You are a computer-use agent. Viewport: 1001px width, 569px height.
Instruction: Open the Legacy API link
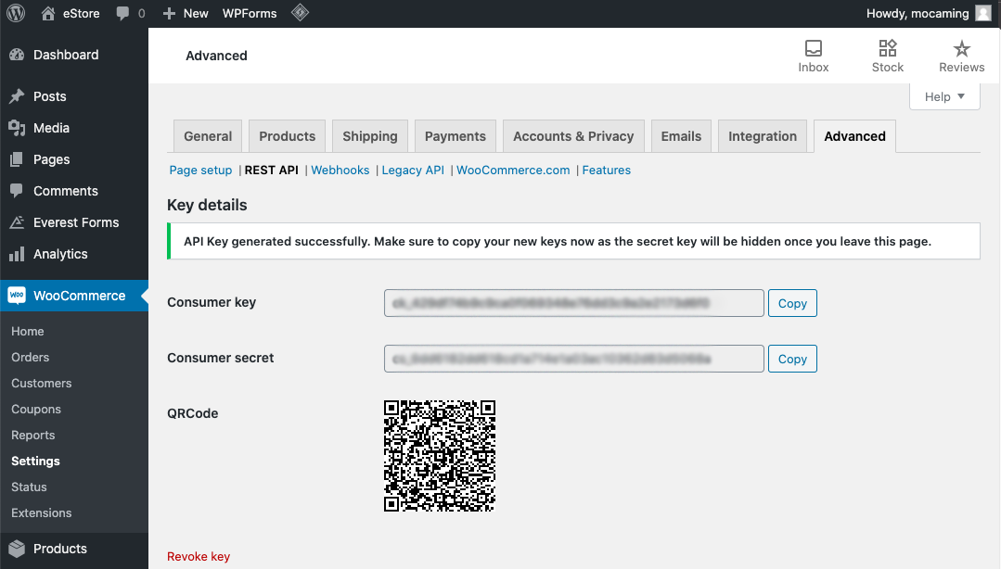pyautogui.click(x=413, y=171)
